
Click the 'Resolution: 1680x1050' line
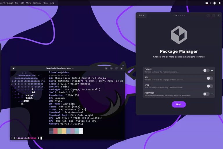tap(64, 95)
